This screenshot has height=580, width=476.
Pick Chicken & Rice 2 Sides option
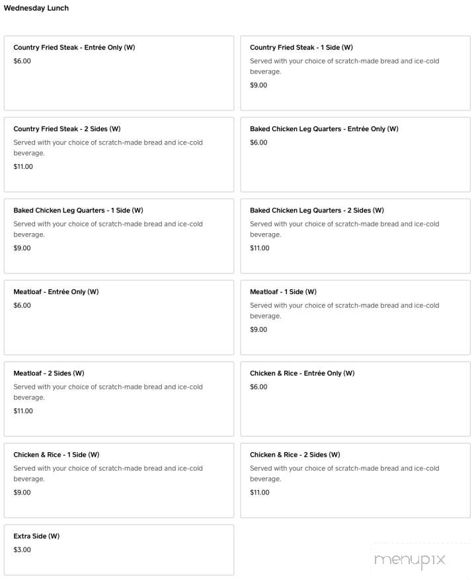(355, 480)
